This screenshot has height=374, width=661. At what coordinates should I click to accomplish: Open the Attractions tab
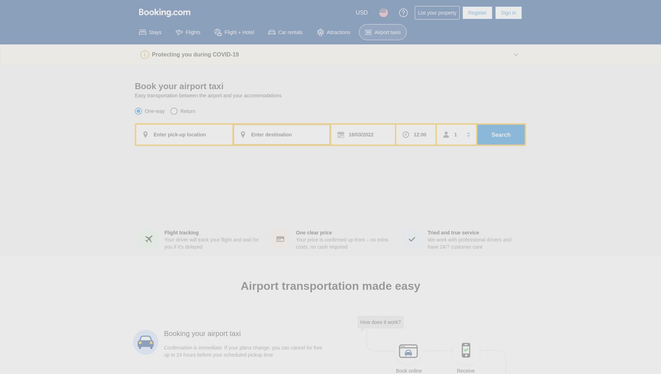pos(334,32)
